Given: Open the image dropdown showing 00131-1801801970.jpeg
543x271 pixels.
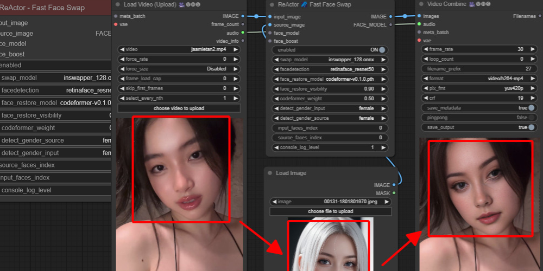Looking at the screenshot, I should point(331,202).
